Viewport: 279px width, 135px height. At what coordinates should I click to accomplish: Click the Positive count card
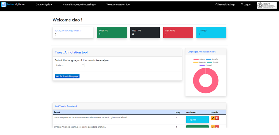coord(112,32)
